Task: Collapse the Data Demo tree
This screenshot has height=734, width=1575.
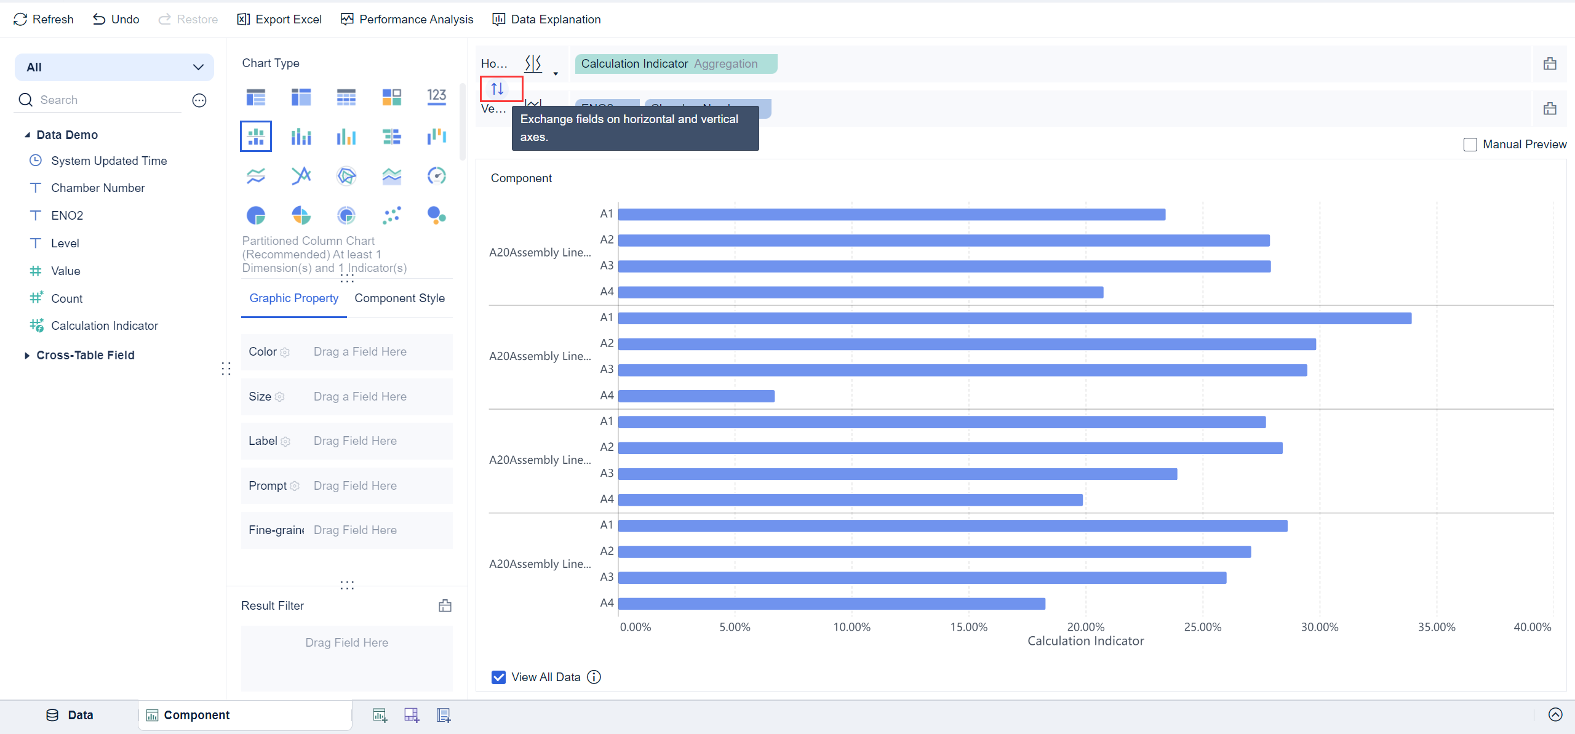Action: coord(26,135)
